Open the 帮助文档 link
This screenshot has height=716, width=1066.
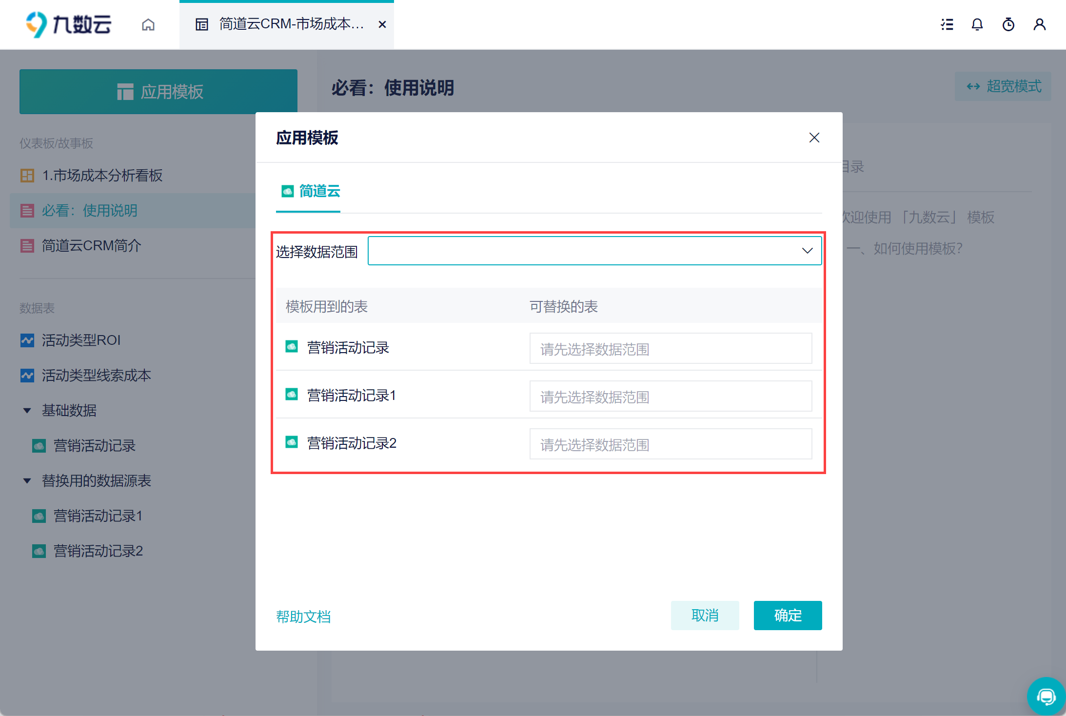point(303,617)
